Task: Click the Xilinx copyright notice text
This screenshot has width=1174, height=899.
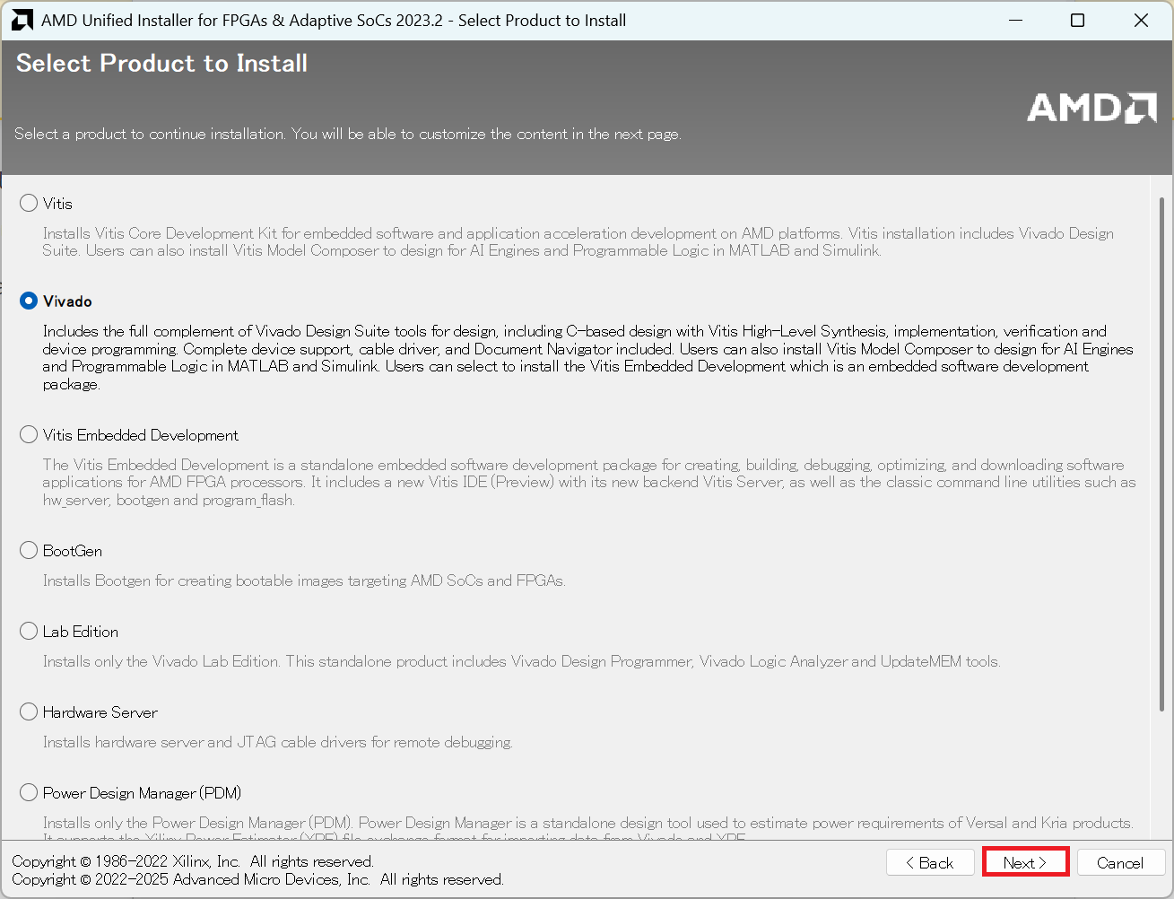Action: coord(193,861)
